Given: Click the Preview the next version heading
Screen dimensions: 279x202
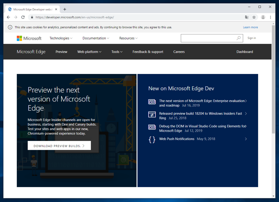Looking at the screenshot, I should (59, 99).
